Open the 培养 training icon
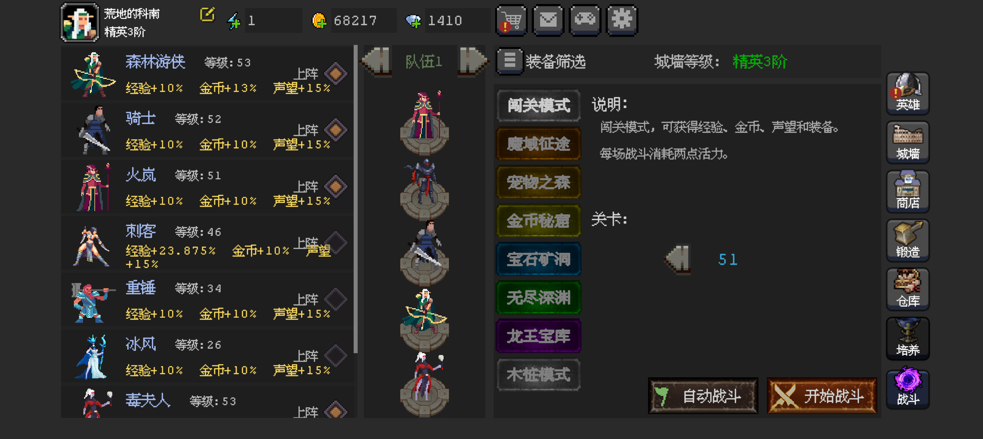The height and width of the screenshot is (439, 983). coord(907,339)
